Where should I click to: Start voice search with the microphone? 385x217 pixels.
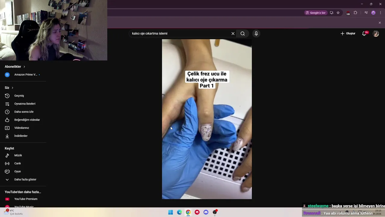pyautogui.click(x=256, y=33)
